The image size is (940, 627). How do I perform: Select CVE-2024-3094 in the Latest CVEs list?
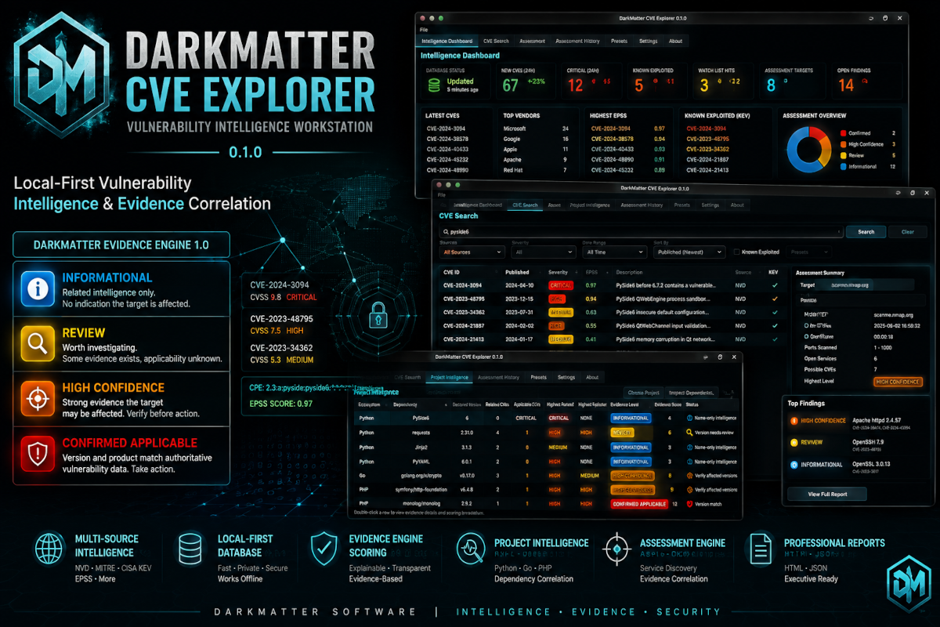[445, 129]
